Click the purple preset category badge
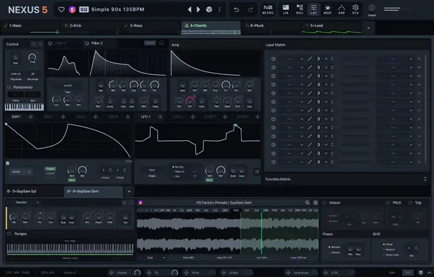 point(72,10)
